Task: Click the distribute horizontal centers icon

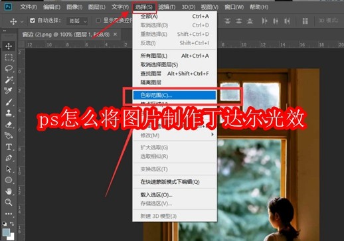Action: (x=276, y=21)
